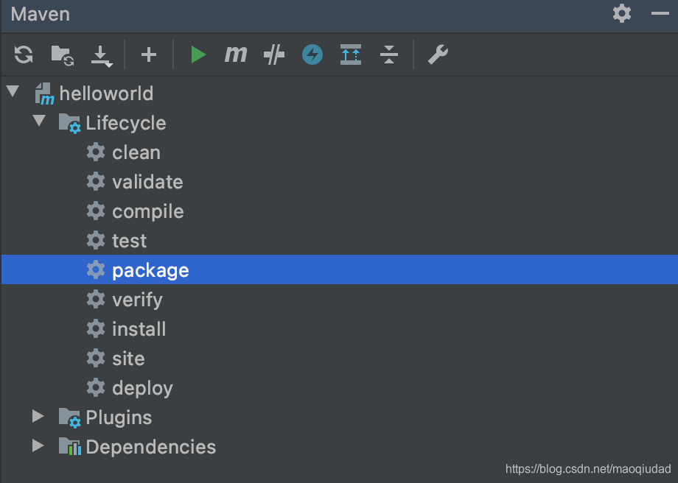This screenshot has width=678, height=483.
Task: Open Maven settings wrench icon
Action: click(438, 55)
